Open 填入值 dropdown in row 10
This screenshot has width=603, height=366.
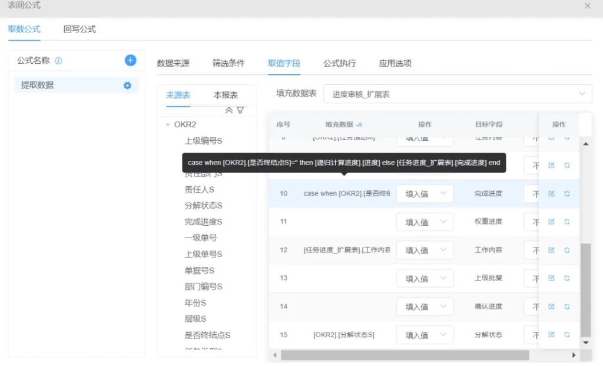coord(425,193)
